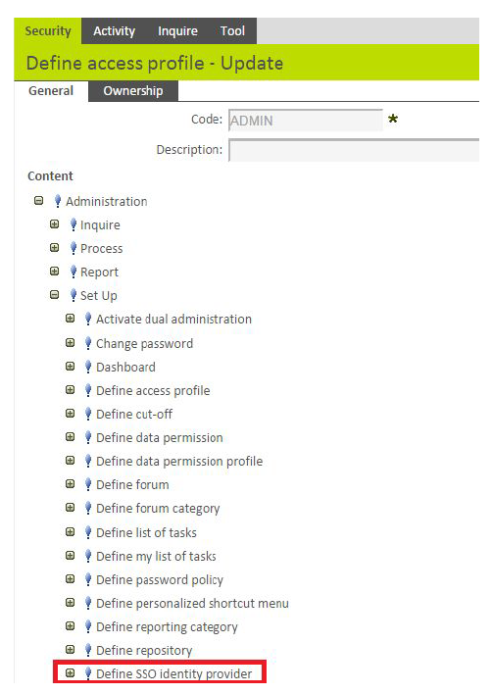Select Define data permission profile item
Screen dimensions: 492x694
click(x=179, y=461)
